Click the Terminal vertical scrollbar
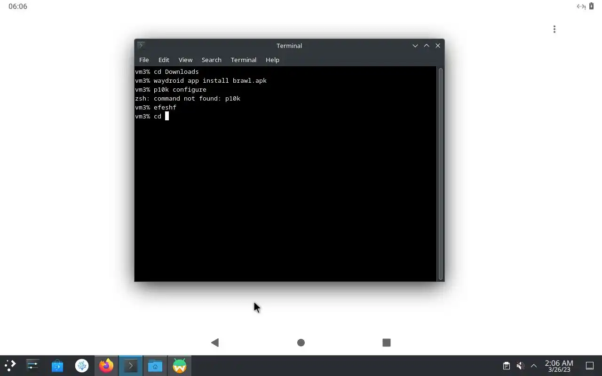 pos(441,174)
